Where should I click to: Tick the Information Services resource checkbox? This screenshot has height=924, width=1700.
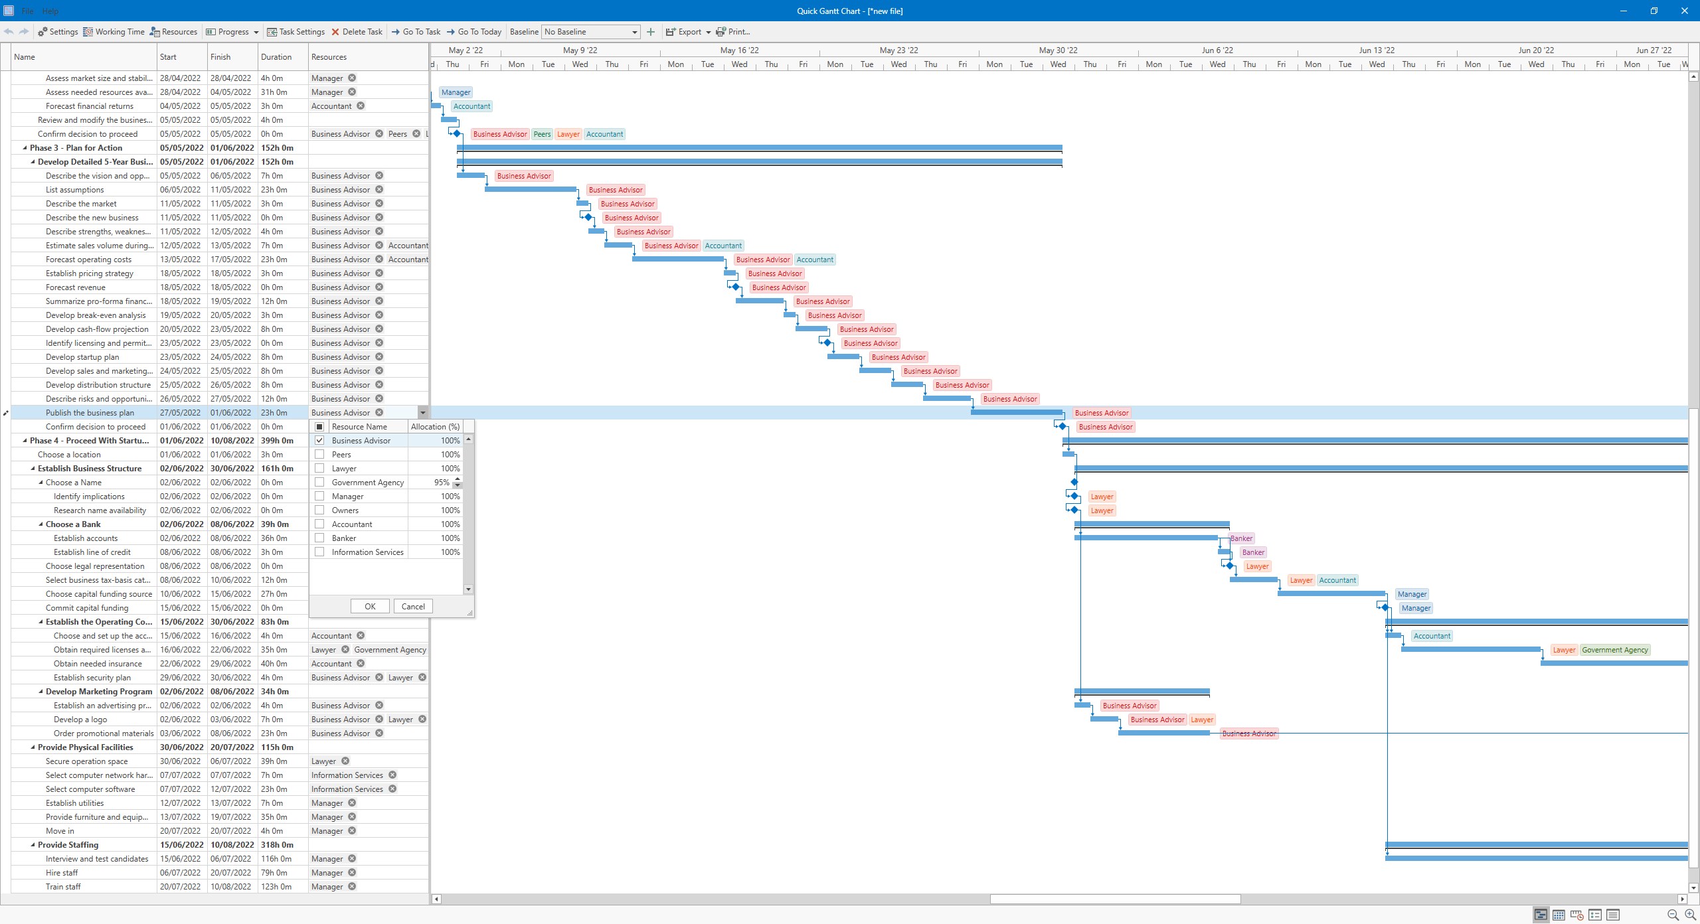(x=319, y=552)
